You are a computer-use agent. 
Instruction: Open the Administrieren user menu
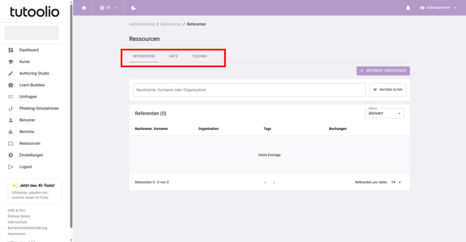438,8
